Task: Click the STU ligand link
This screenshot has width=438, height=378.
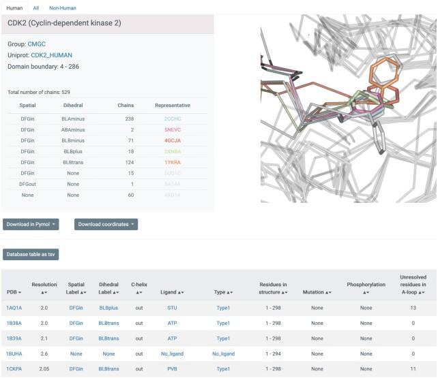Action: pyautogui.click(x=172, y=308)
